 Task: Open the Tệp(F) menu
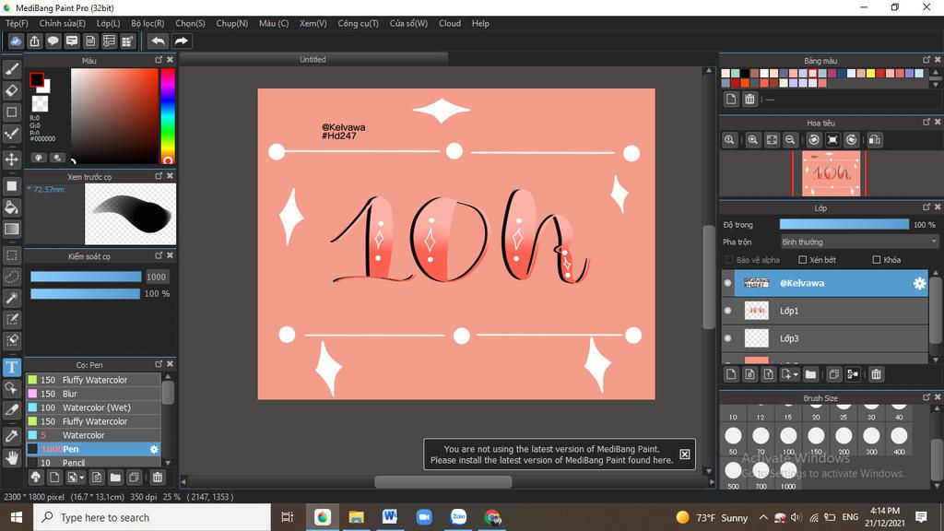coord(17,23)
